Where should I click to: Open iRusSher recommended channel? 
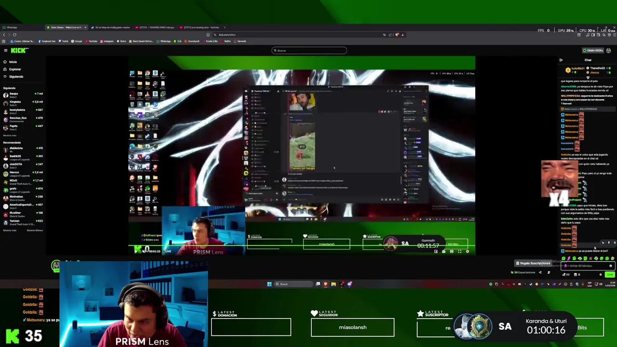pyautogui.click(x=23, y=214)
